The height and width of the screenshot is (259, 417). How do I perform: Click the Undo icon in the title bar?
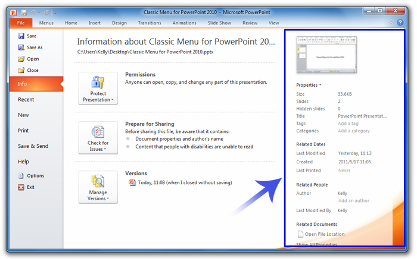coord(33,12)
